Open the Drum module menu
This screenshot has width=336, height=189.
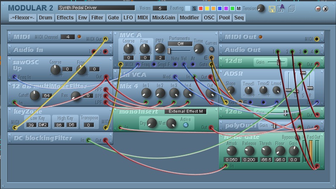[x=45, y=18]
